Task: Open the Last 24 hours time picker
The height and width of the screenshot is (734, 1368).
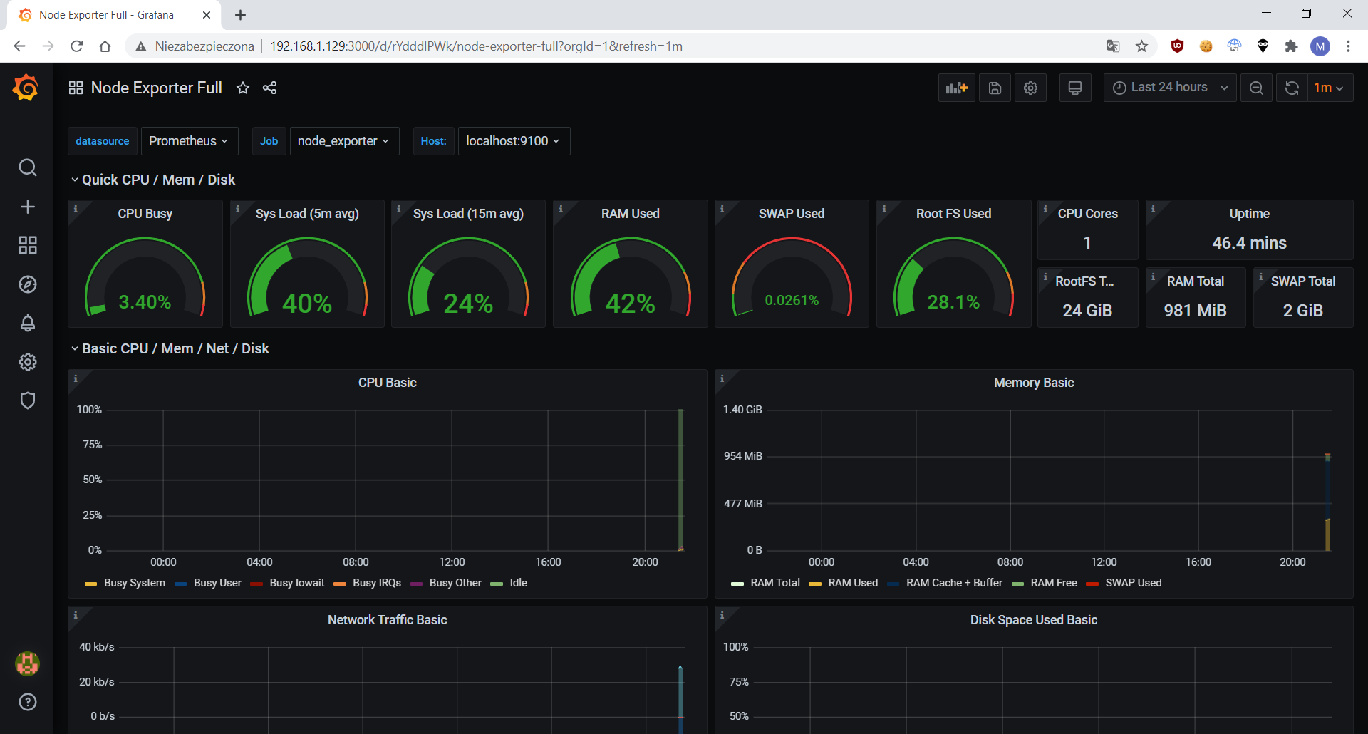Action: (x=1170, y=88)
